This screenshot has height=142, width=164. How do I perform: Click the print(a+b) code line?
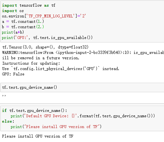13,32
